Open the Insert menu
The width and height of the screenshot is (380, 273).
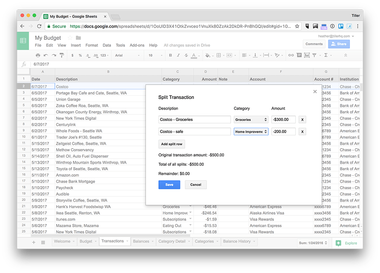pyautogui.click(x=76, y=45)
